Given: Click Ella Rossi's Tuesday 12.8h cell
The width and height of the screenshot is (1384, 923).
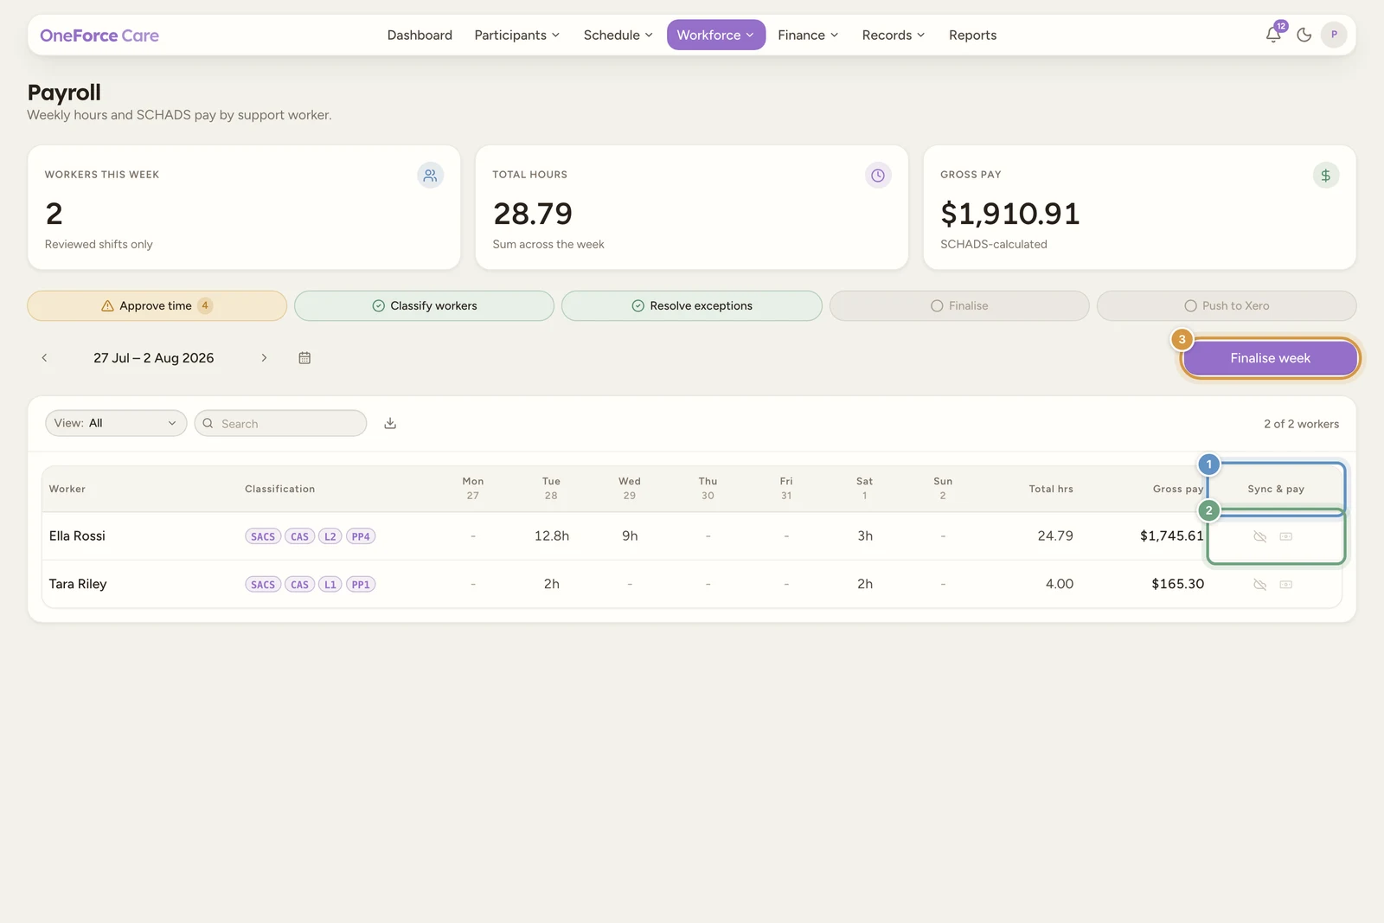Looking at the screenshot, I should [552, 536].
